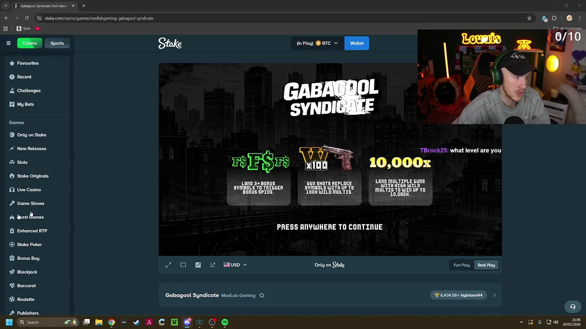Screen dimensions: 586x329
Task: Click the address bar URL field
Action: [282, 18]
